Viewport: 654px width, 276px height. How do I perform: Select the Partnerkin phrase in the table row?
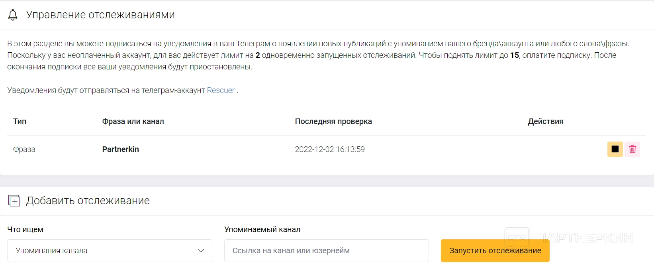[x=121, y=149]
